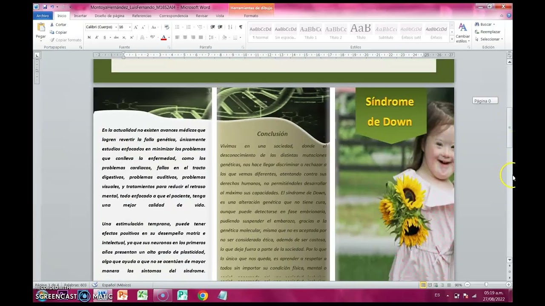Viewport: 545px width, 306px height.
Task: Click the numbered list icon
Action: (x=189, y=27)
